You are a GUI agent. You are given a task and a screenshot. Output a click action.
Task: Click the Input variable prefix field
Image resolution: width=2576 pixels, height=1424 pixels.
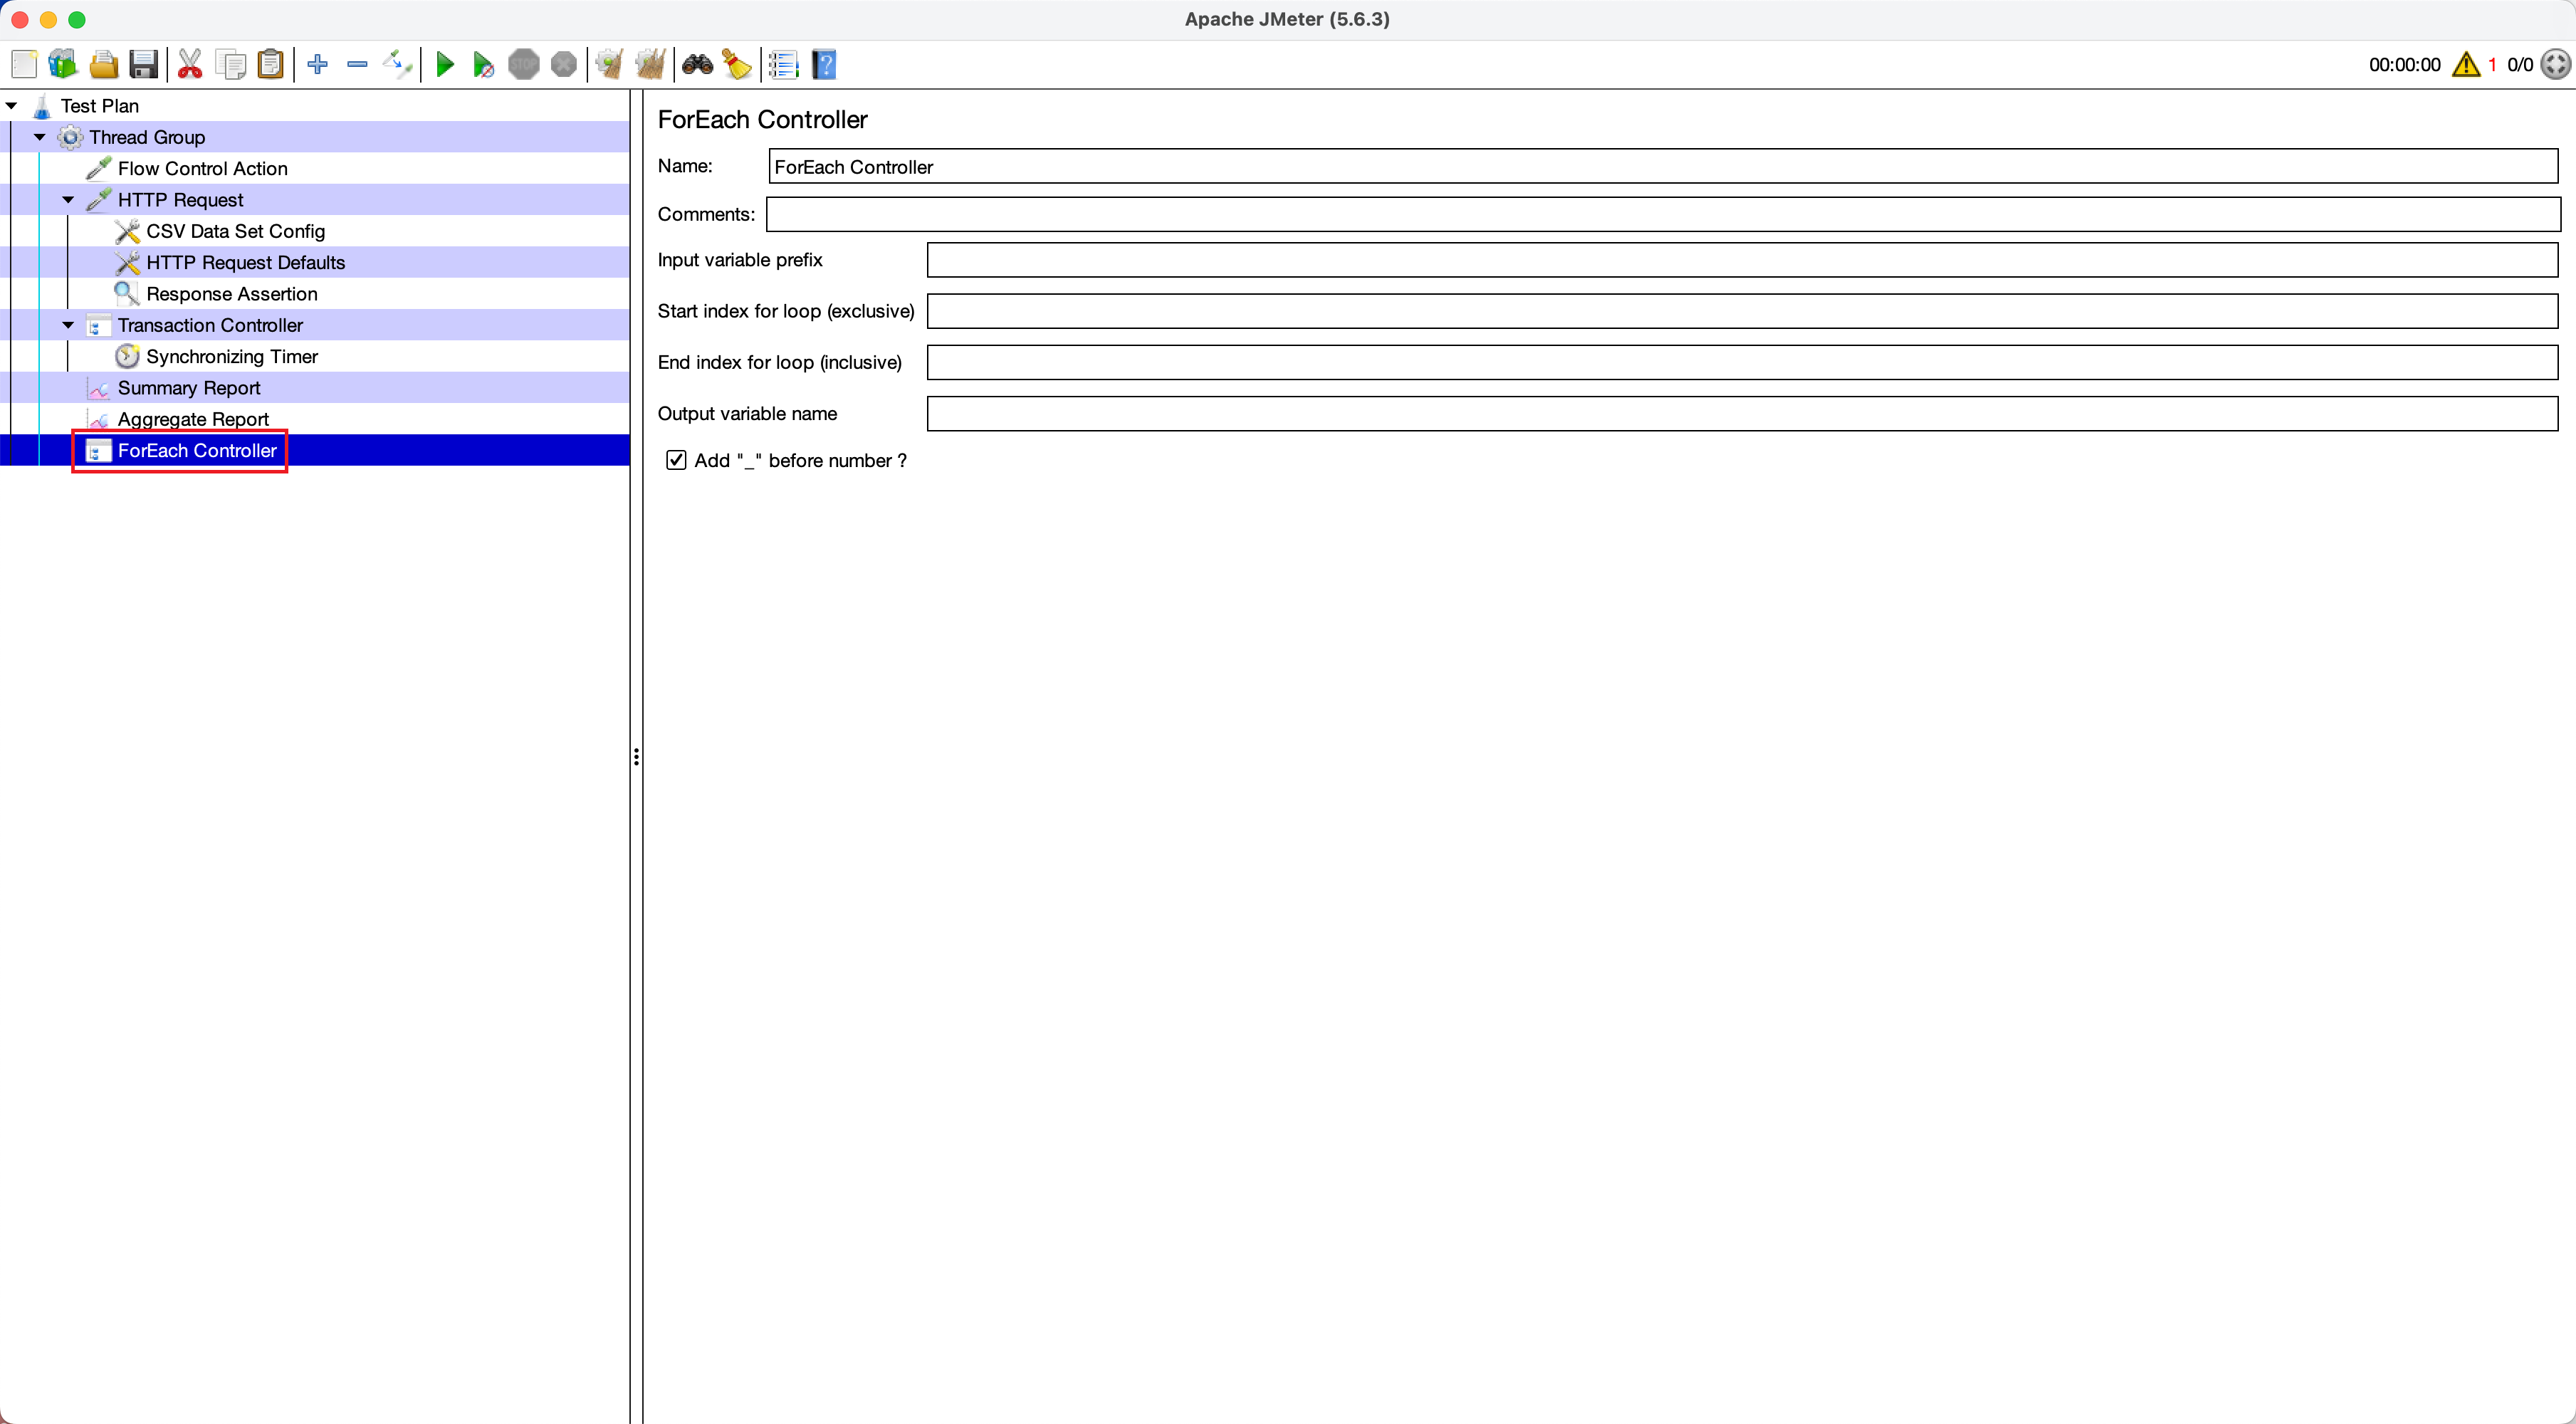[x=1742, y=260]
